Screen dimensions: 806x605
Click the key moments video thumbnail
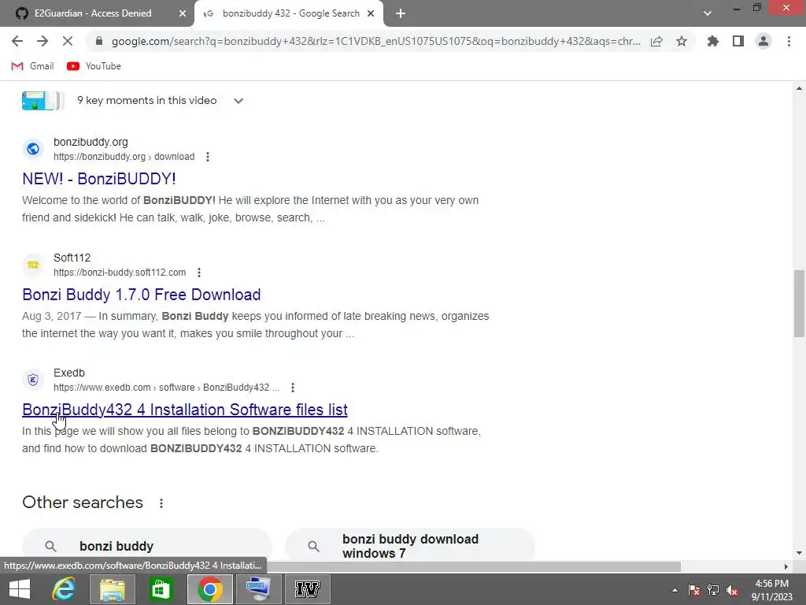pyautogui.click(x=43, y=101)
